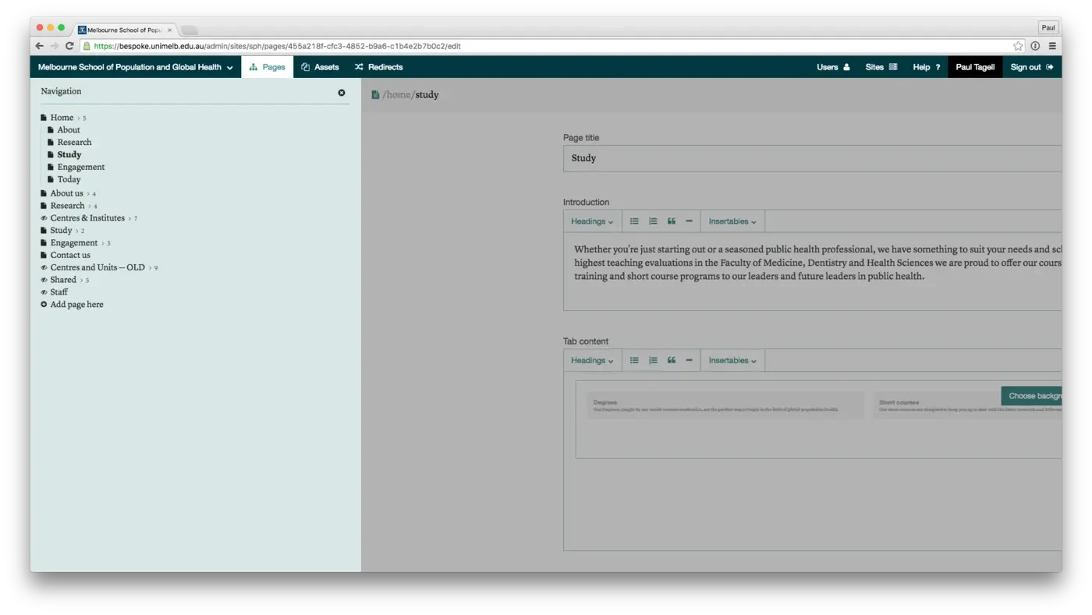Insert horizontal rule in Introduction editor
This screenshot has height=615, width=1092.
(689, 221)
